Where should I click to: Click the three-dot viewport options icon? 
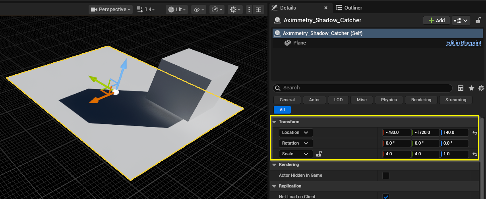click(x=249, y=10)
